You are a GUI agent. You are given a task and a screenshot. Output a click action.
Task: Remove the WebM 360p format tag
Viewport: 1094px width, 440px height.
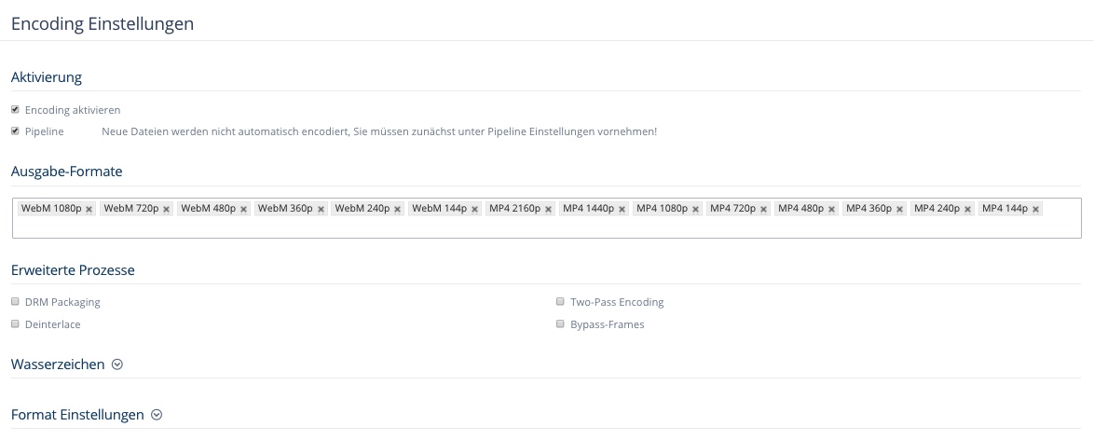(321, 210)
